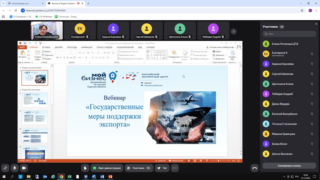Open Word from the taskbar

102,176
